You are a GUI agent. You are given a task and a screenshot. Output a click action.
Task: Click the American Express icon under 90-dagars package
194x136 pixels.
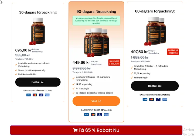pyautogui.click(x=106, y=115)
